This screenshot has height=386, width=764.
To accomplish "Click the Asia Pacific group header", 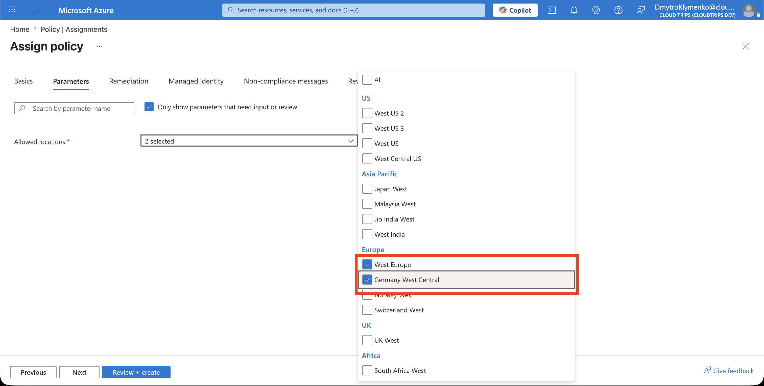I will click(379, 174).
